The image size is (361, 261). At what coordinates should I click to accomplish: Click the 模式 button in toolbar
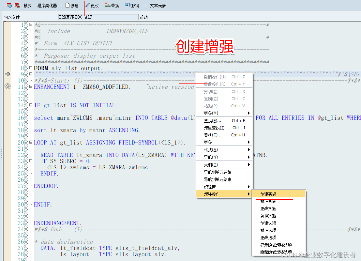pos(27,5)
